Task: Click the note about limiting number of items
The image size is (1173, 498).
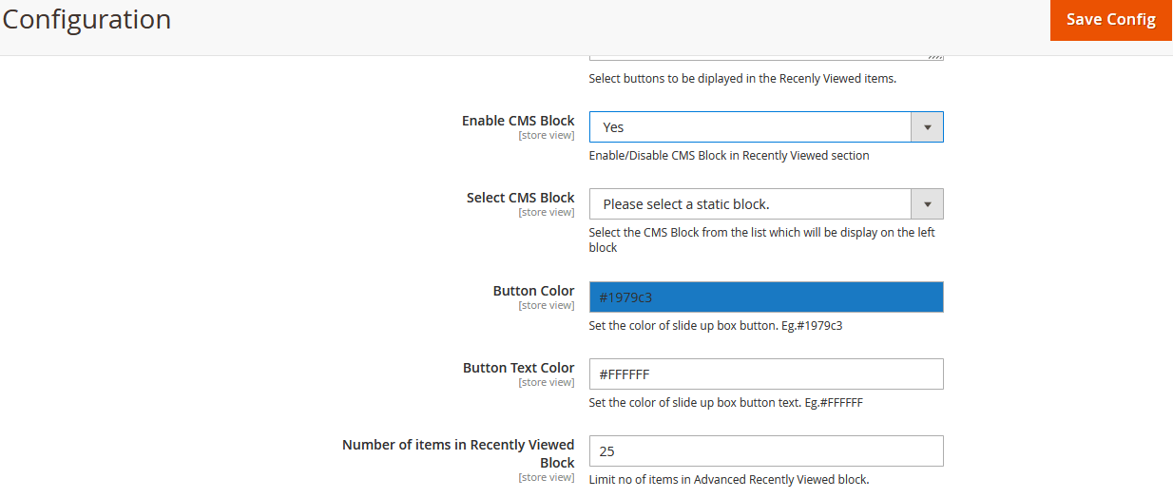Action: [728, 480]
